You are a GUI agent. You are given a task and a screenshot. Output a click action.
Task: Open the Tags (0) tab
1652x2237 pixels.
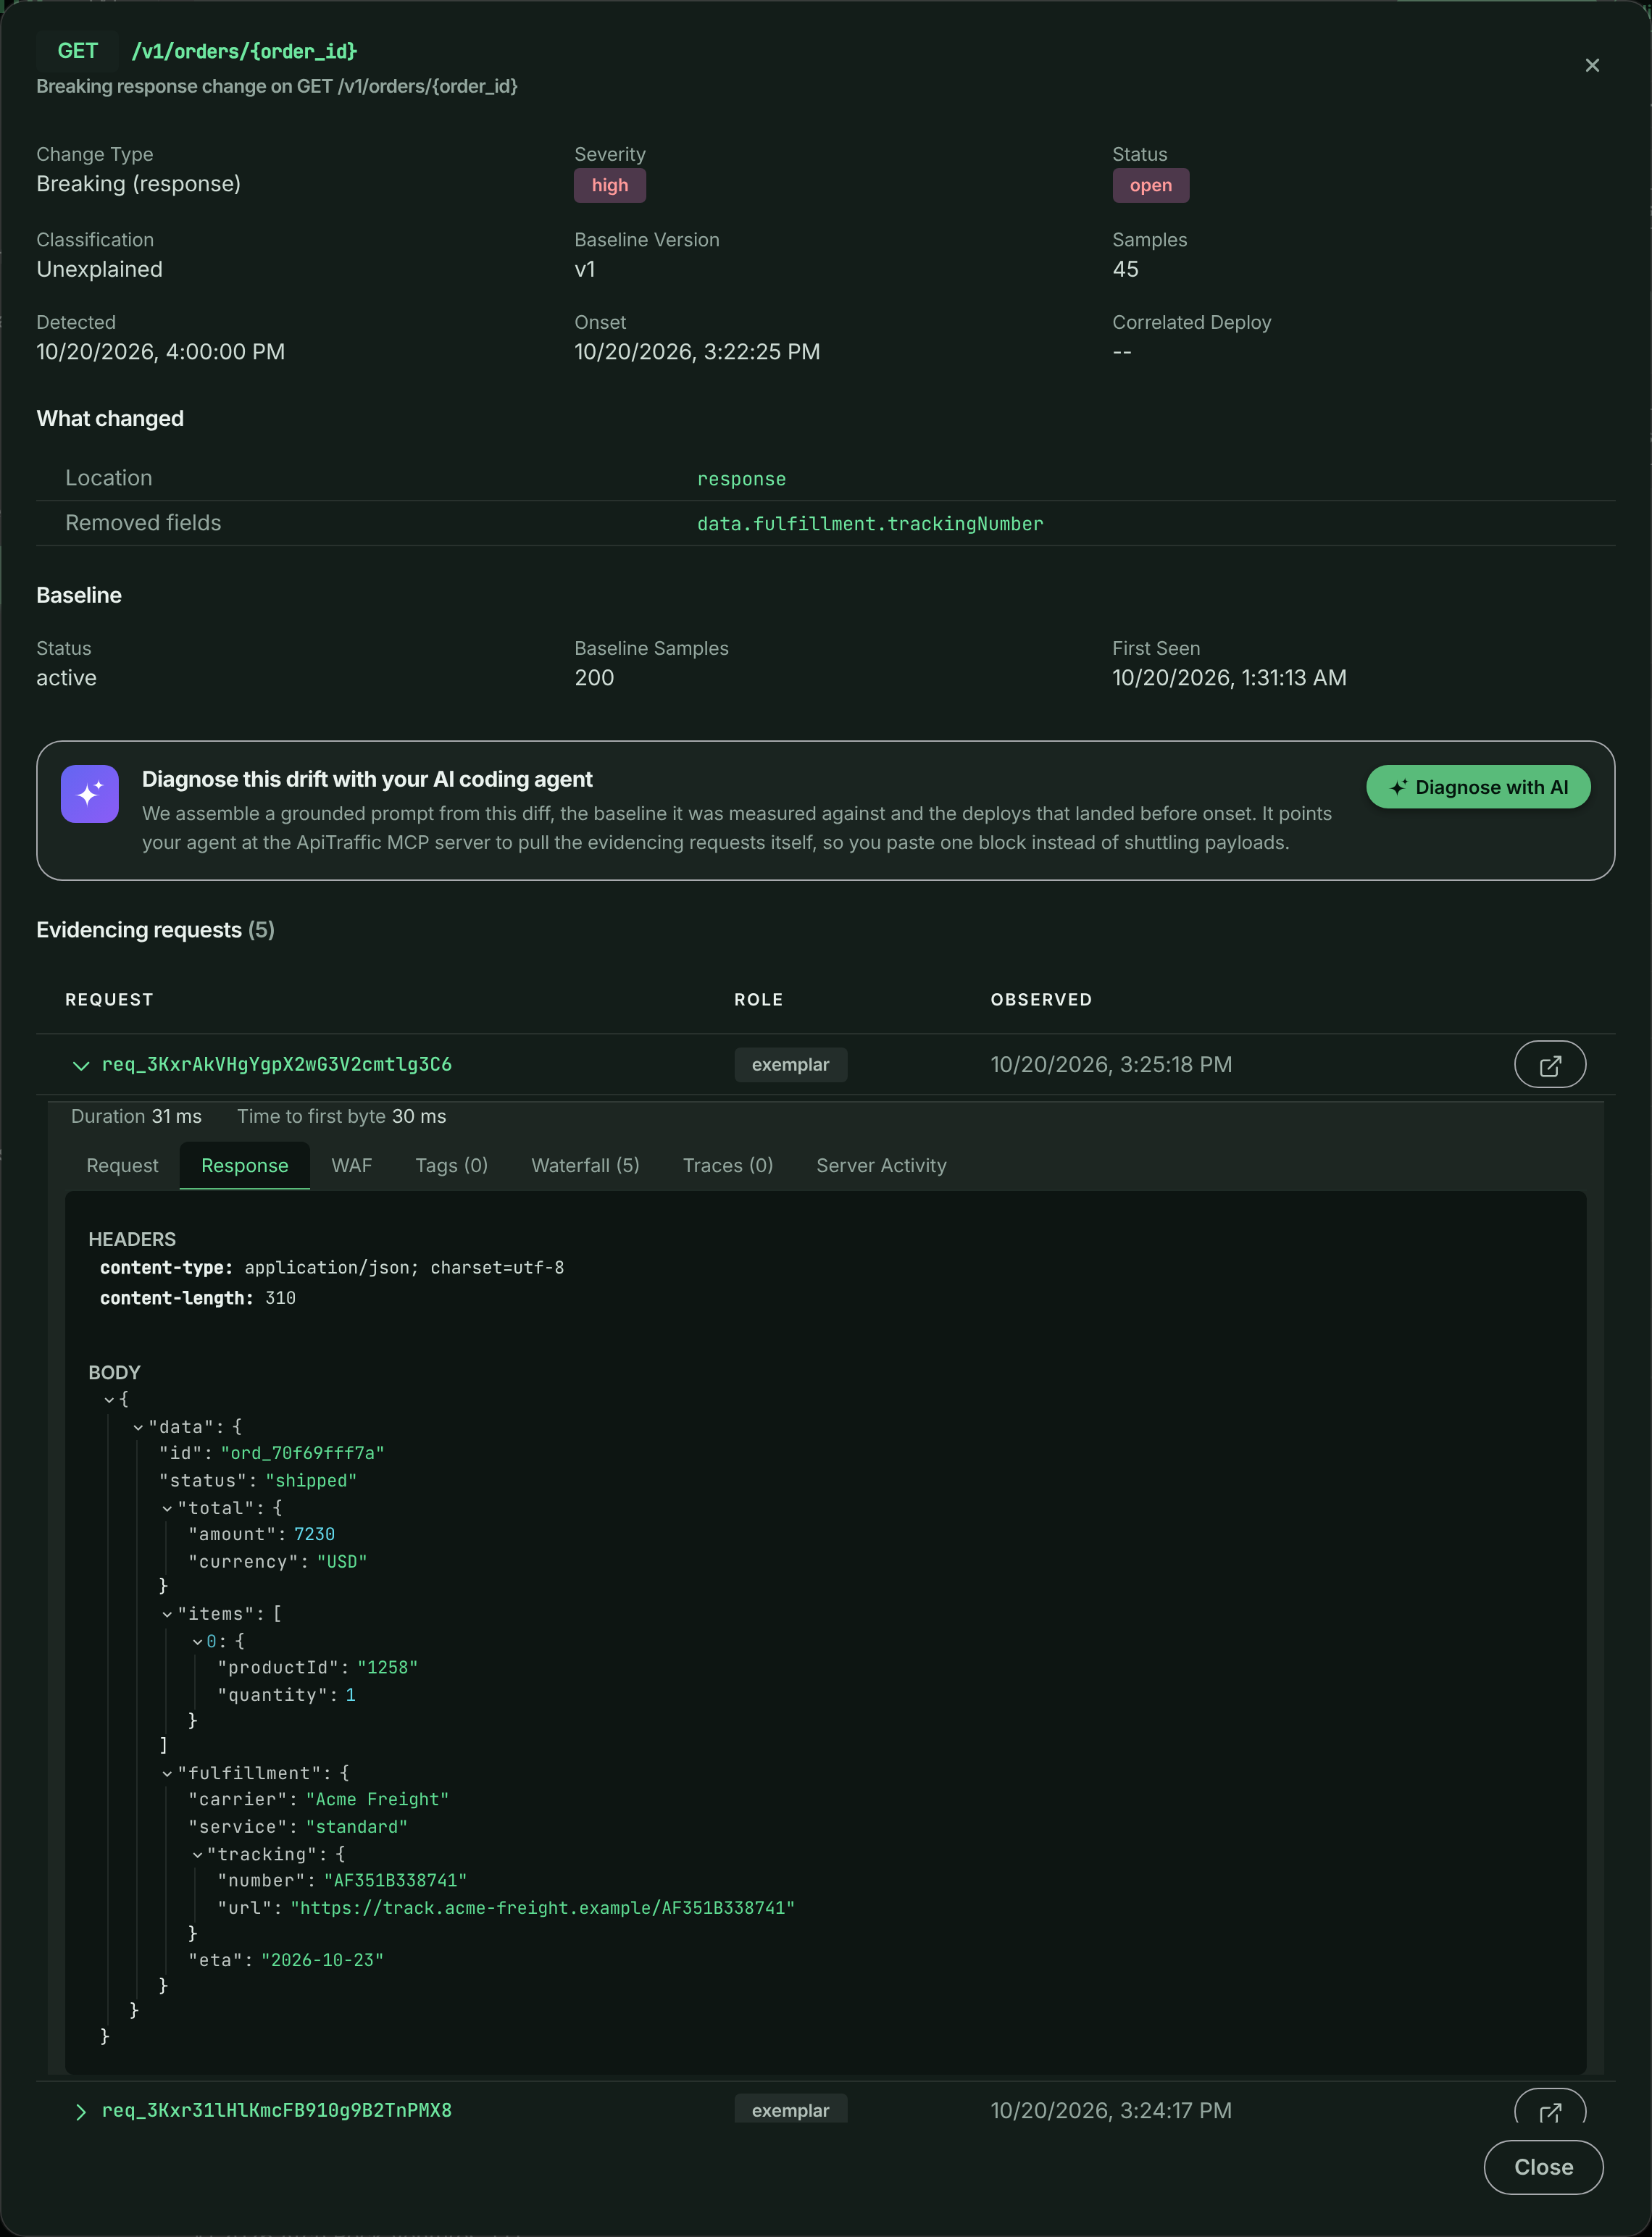point(452,1166)
